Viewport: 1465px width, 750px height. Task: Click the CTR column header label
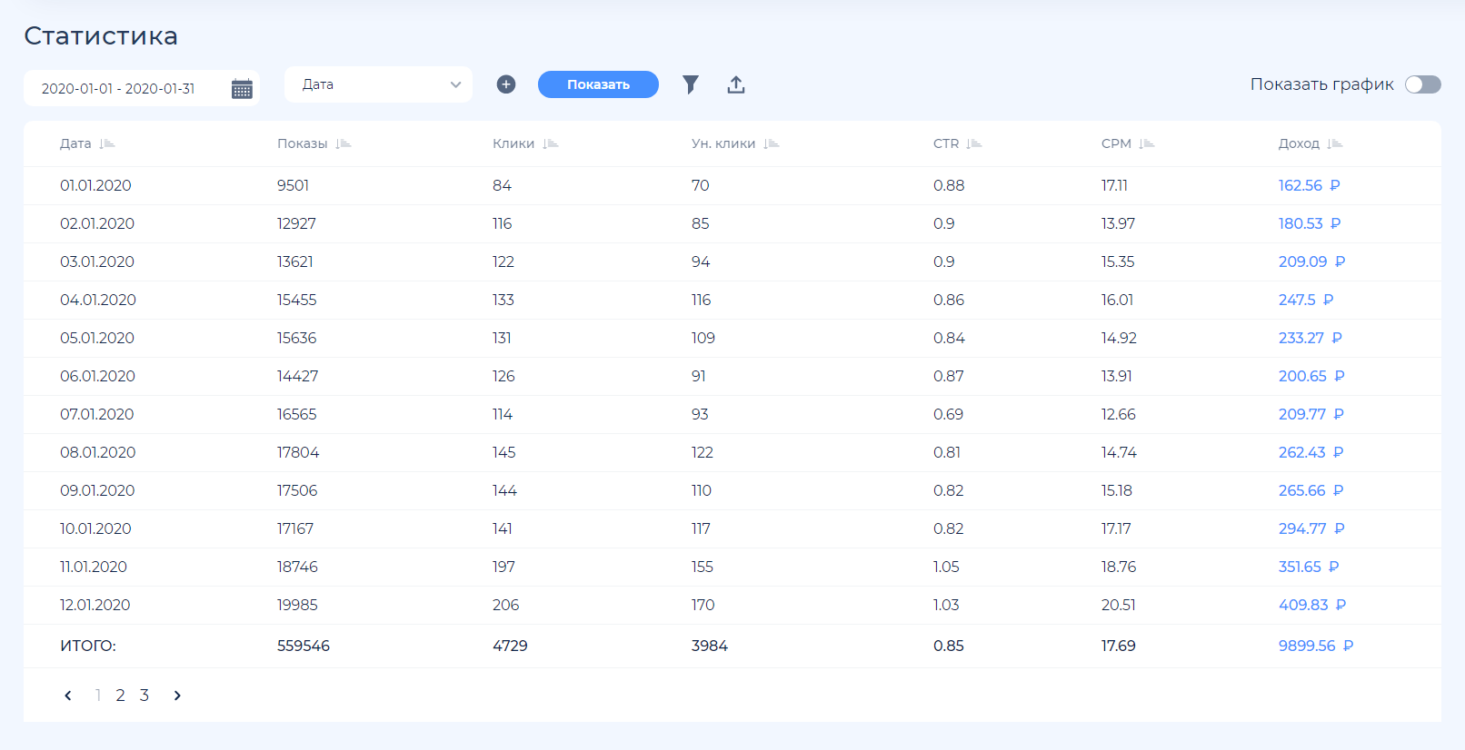coord(946,143)
